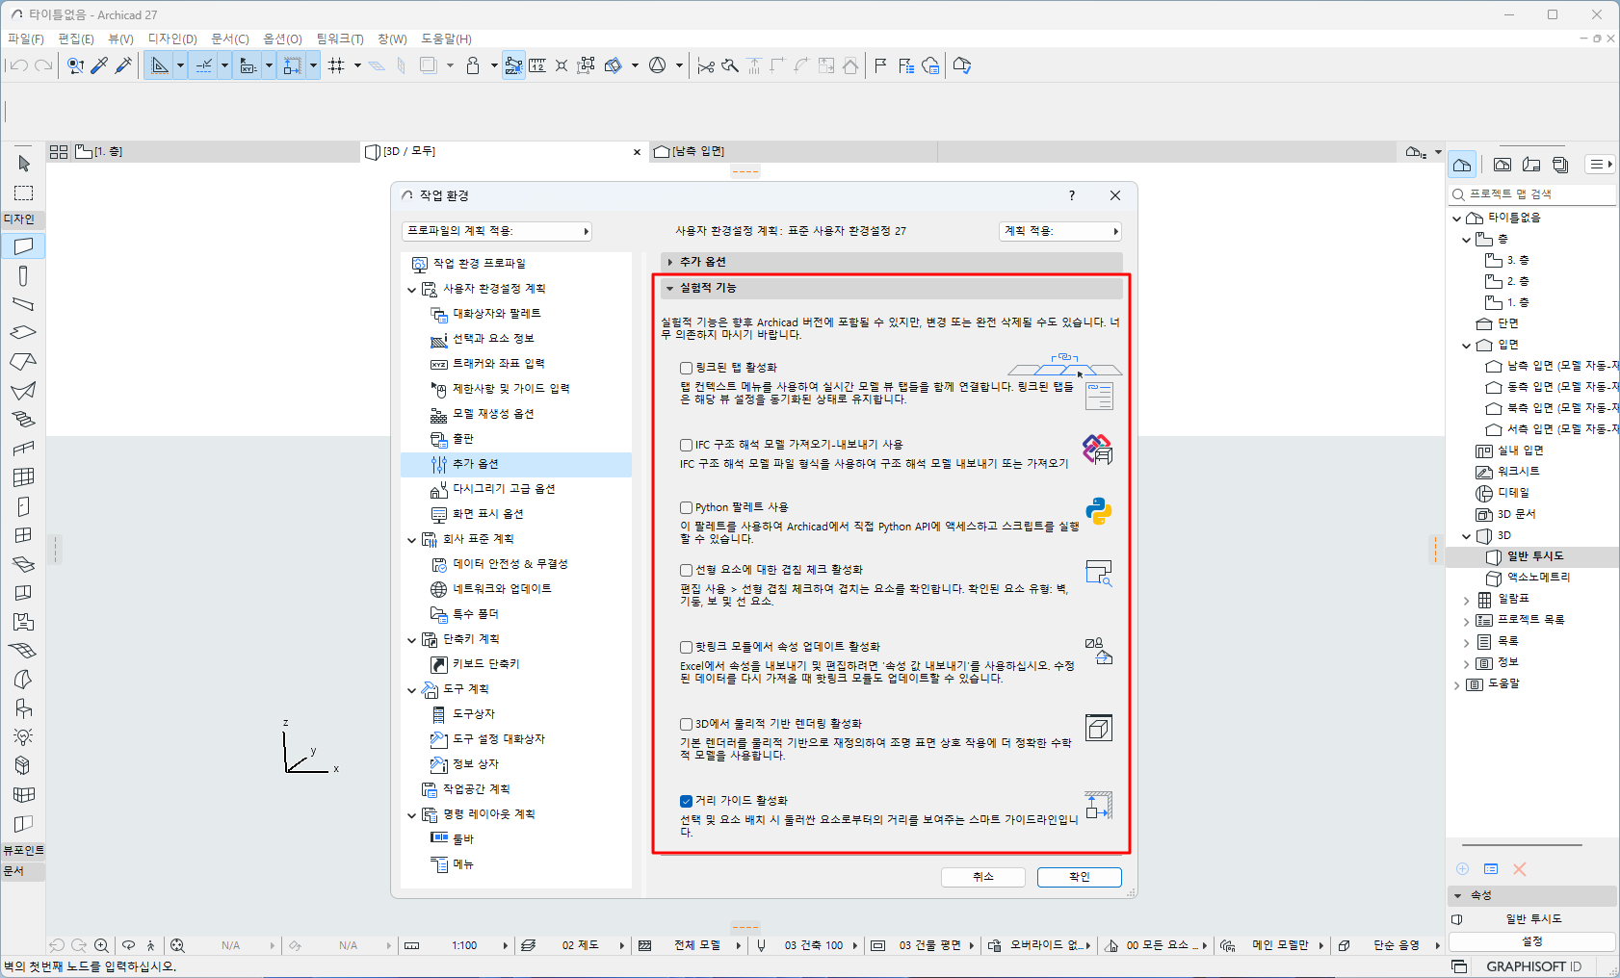Open the Project Map view in the Navigator
Screen dimensions: 1620x978
1462,165
